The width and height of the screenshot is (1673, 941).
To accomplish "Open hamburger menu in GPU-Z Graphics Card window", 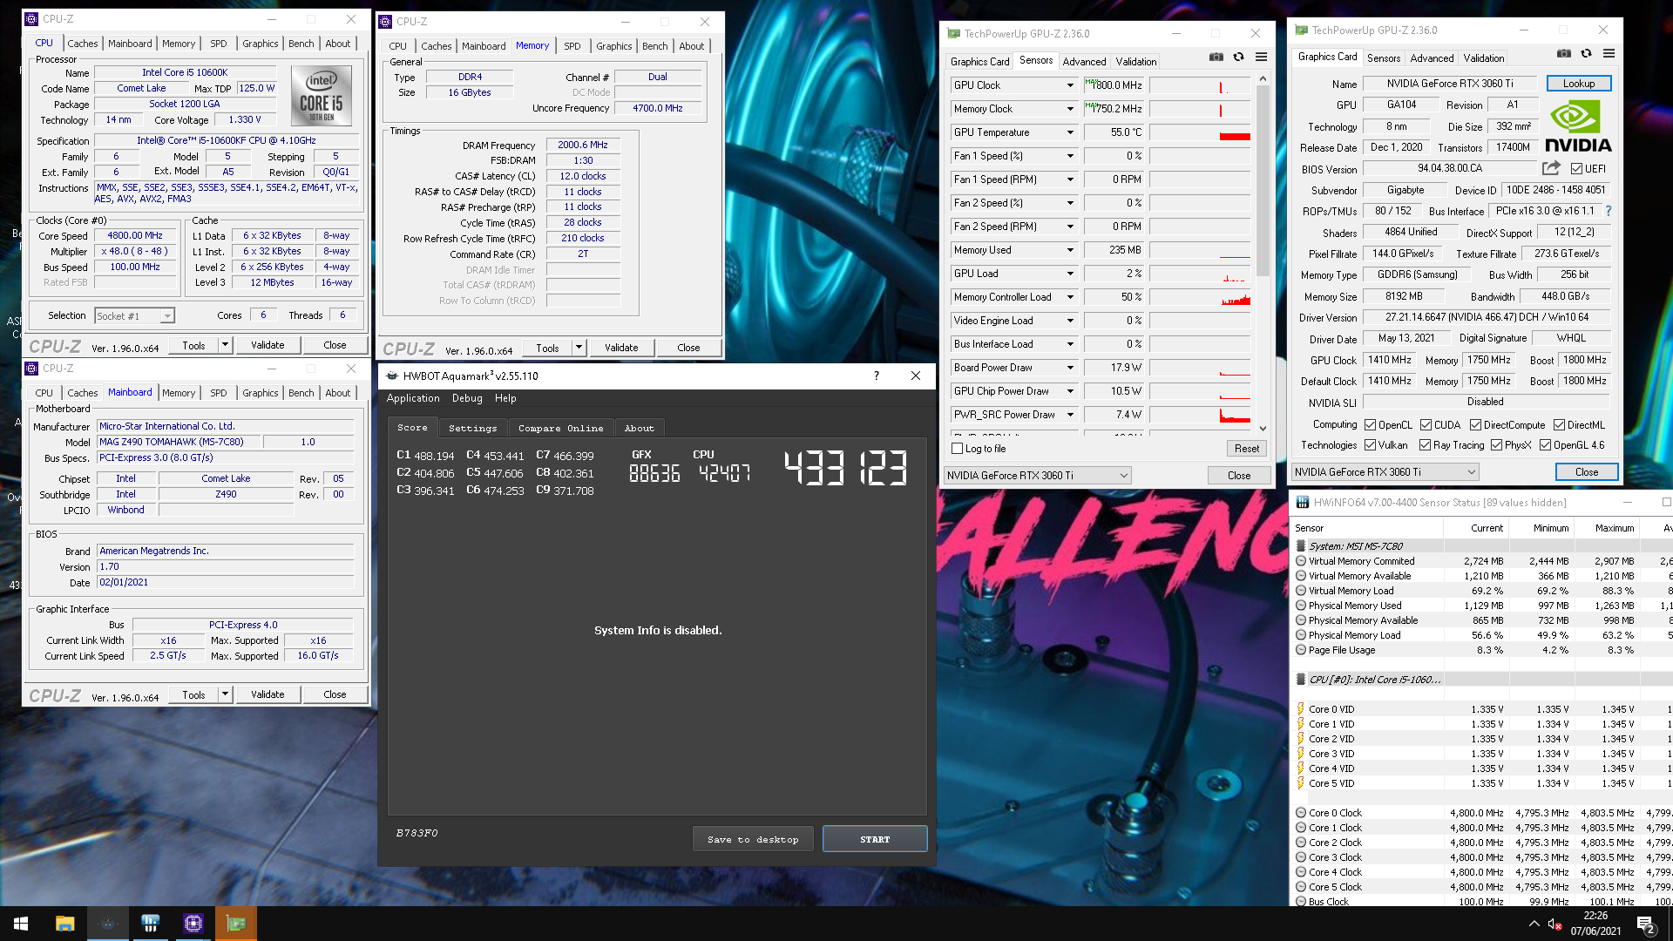I will 1609,53.
